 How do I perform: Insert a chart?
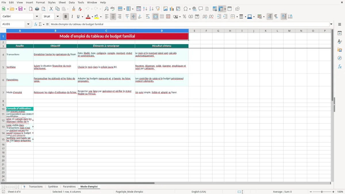click(x=172, y=9)
